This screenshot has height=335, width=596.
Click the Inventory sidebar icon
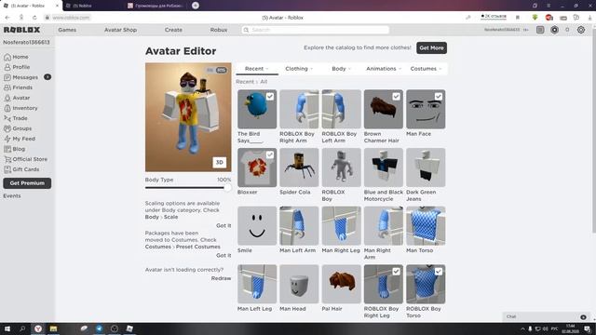7,108
